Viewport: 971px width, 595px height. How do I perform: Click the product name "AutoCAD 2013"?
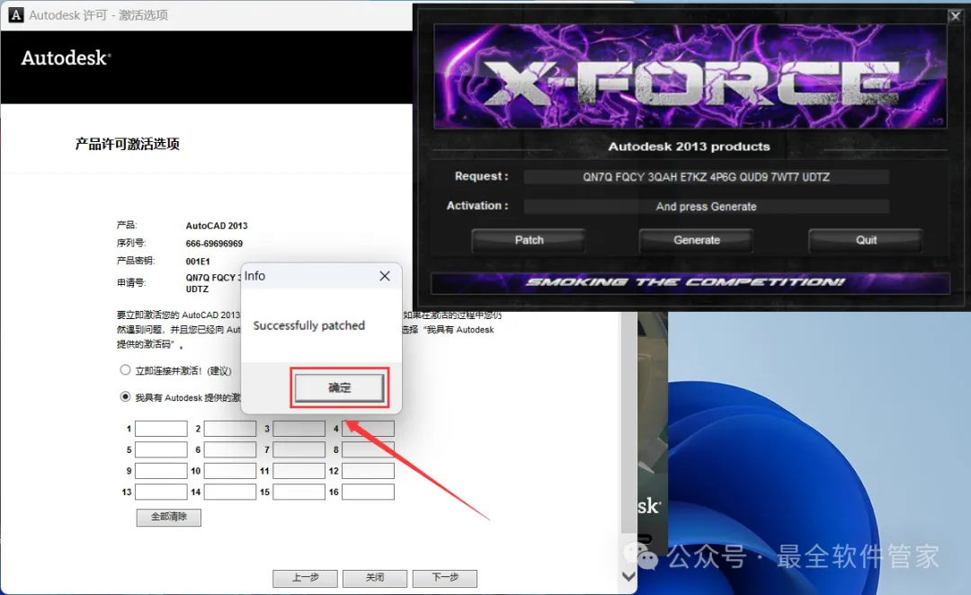(x=217, y=226)
